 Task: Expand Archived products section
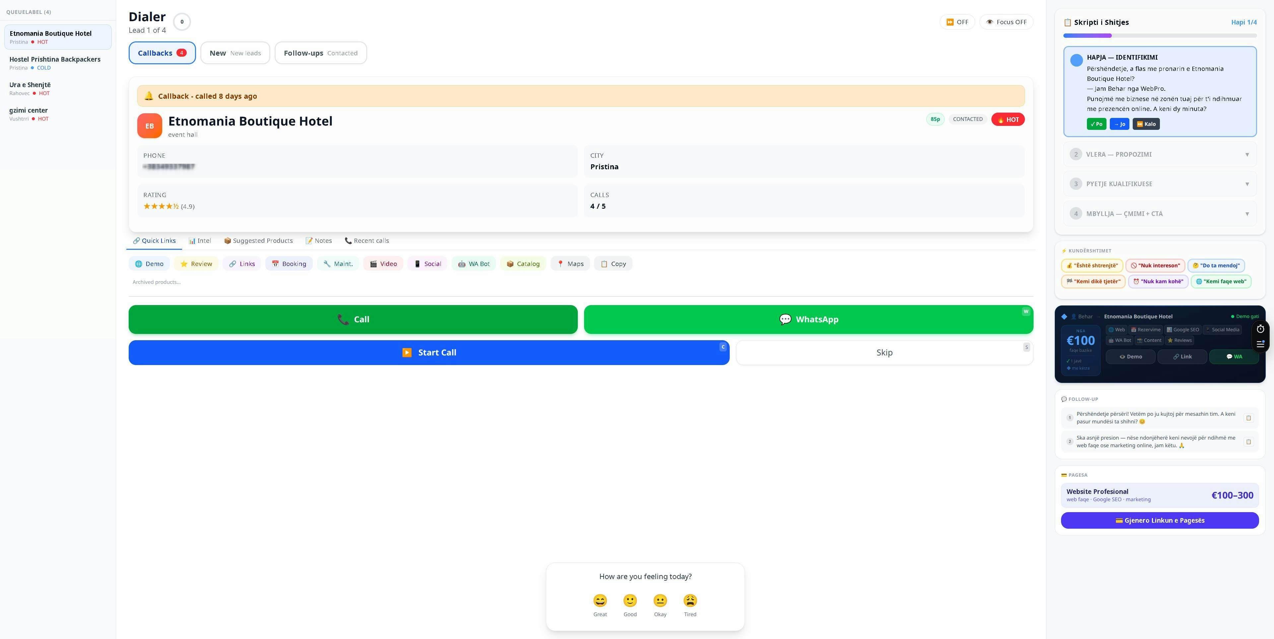pos(156,282)
